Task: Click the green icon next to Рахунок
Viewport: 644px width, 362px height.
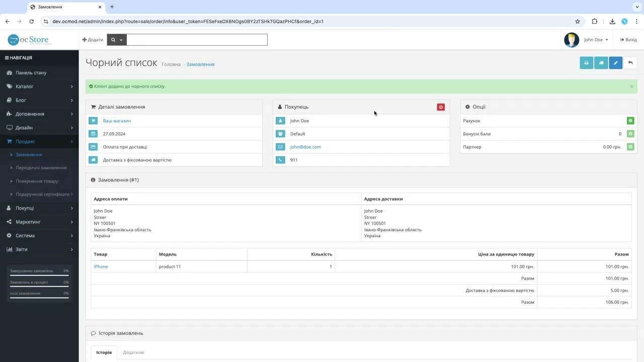Action: click(x=630, y=121)
